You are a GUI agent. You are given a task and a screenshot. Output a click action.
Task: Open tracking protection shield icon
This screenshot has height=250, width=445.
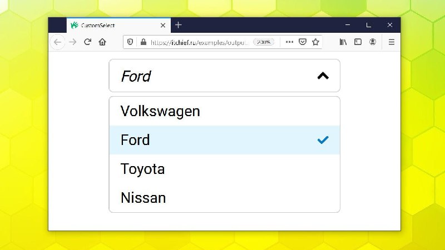coord(130,42)
